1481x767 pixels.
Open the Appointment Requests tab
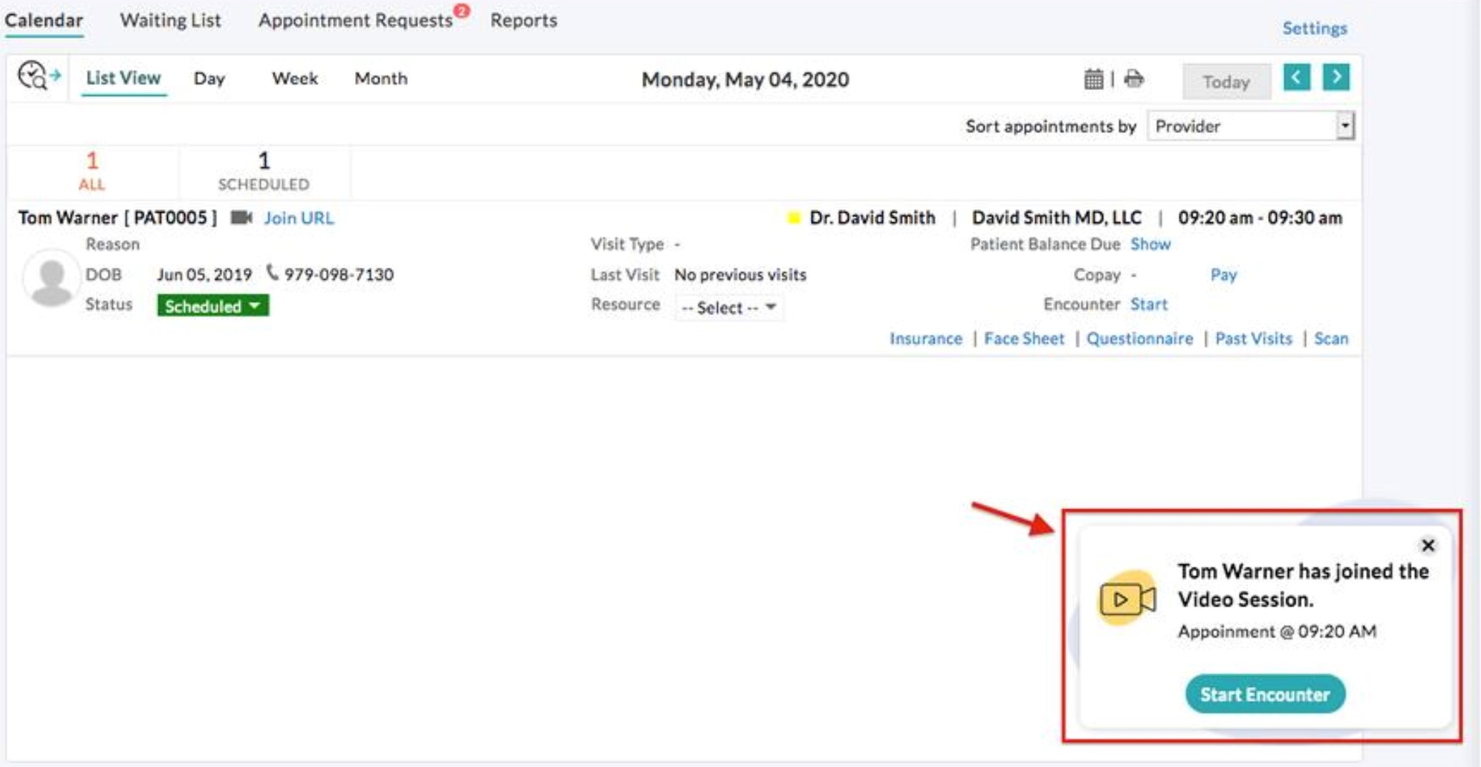355,20
